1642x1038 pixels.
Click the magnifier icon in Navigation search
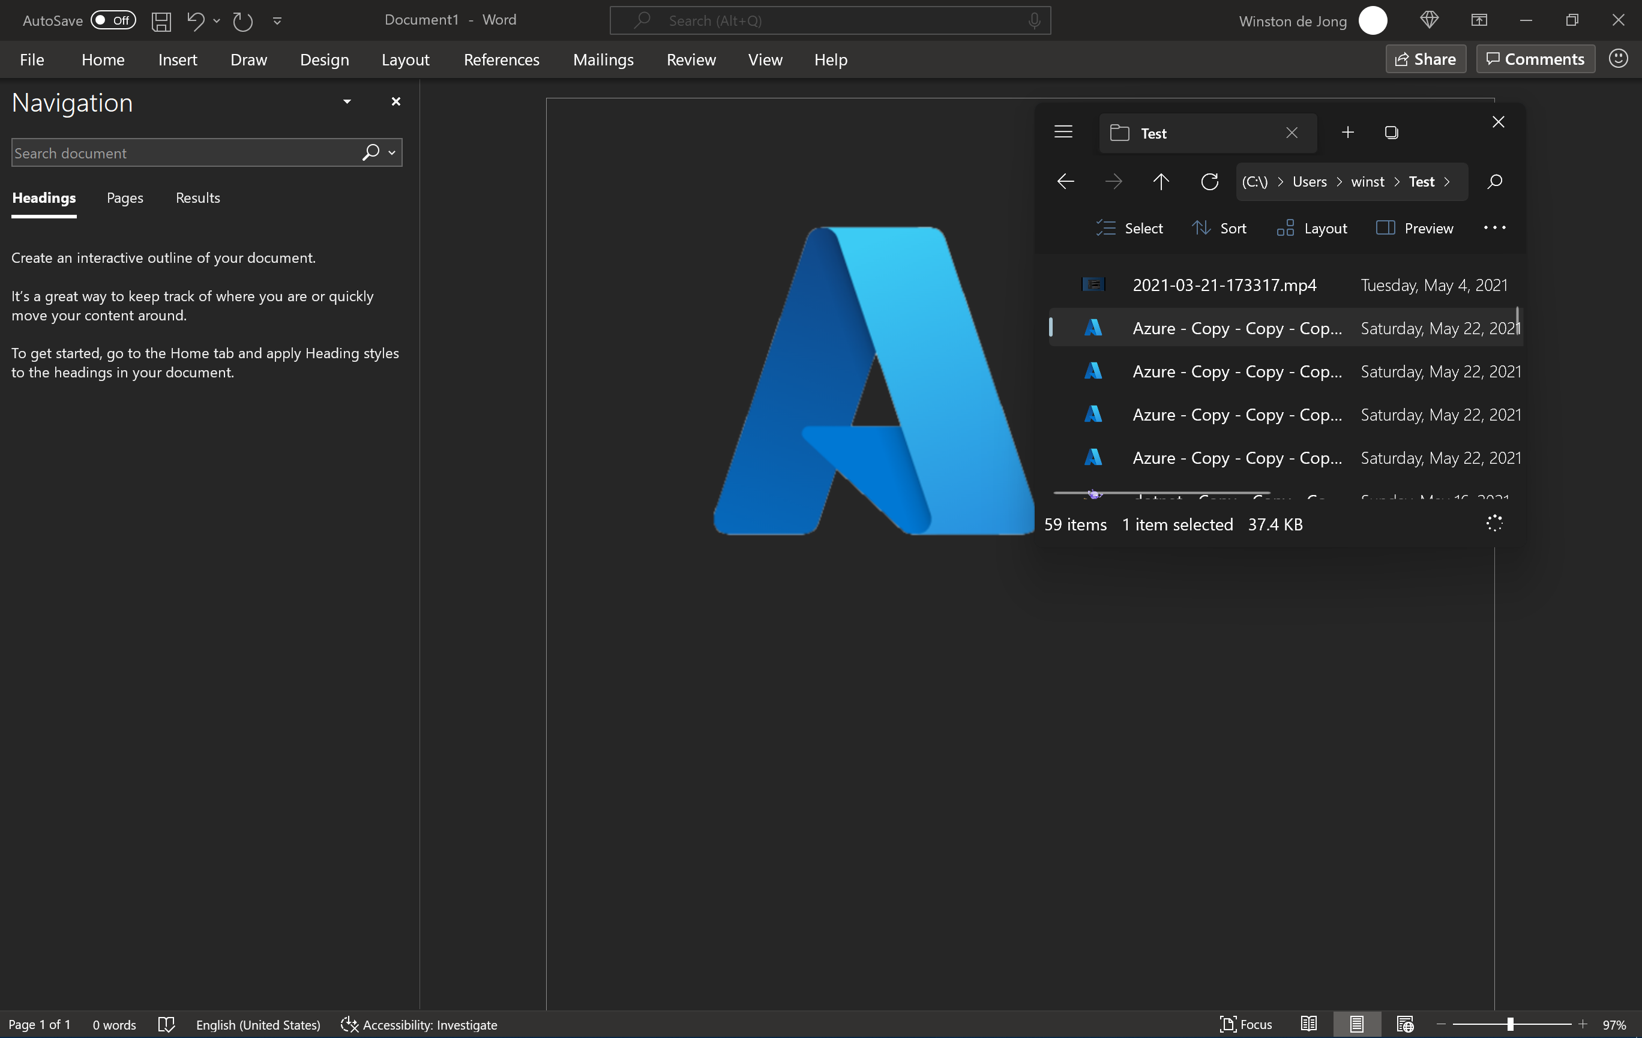(370, 152)
